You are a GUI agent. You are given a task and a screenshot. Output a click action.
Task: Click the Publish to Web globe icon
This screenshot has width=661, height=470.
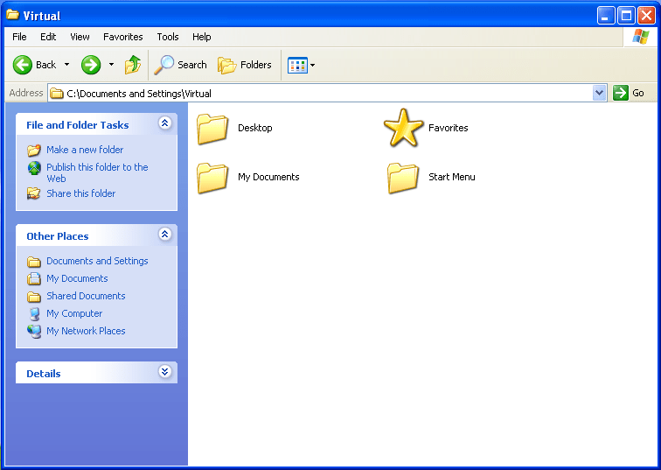(34, 168)
